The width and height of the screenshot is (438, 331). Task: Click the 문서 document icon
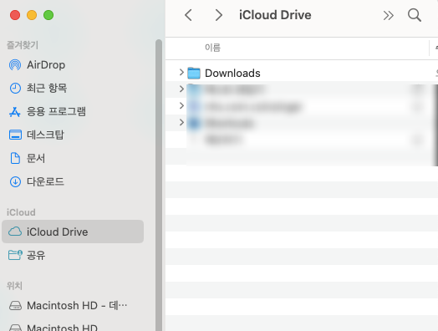[x=15, y=158]
